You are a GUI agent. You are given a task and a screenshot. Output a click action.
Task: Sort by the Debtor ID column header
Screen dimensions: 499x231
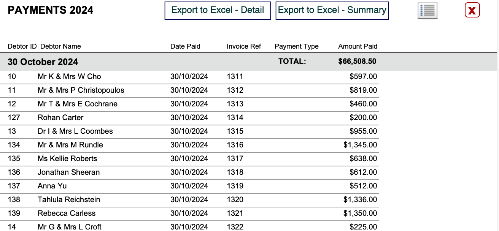click(x=22, y=46)
